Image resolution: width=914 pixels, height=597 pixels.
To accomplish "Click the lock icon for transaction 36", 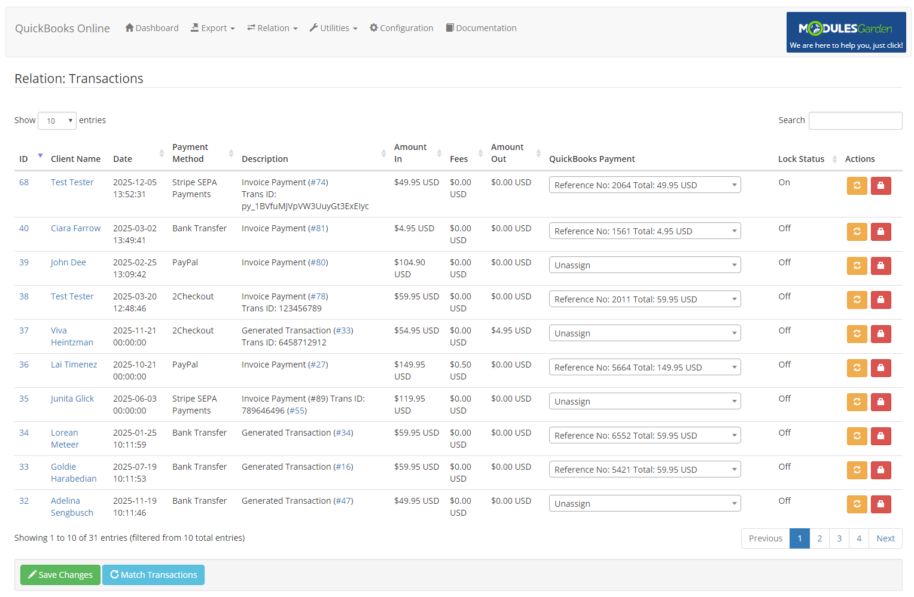I will 881,368.
